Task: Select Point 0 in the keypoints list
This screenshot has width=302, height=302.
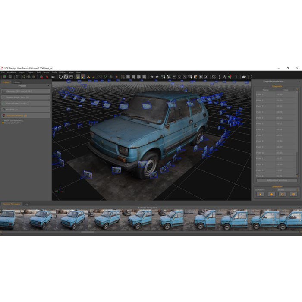Action: click(275, 94)
